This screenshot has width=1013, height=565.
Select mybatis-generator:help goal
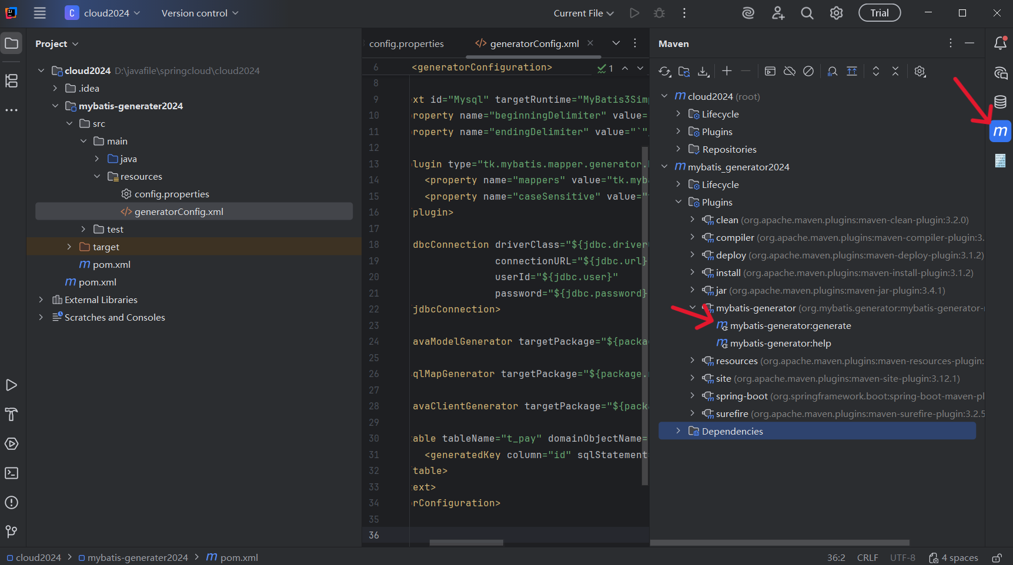point(780,343)
